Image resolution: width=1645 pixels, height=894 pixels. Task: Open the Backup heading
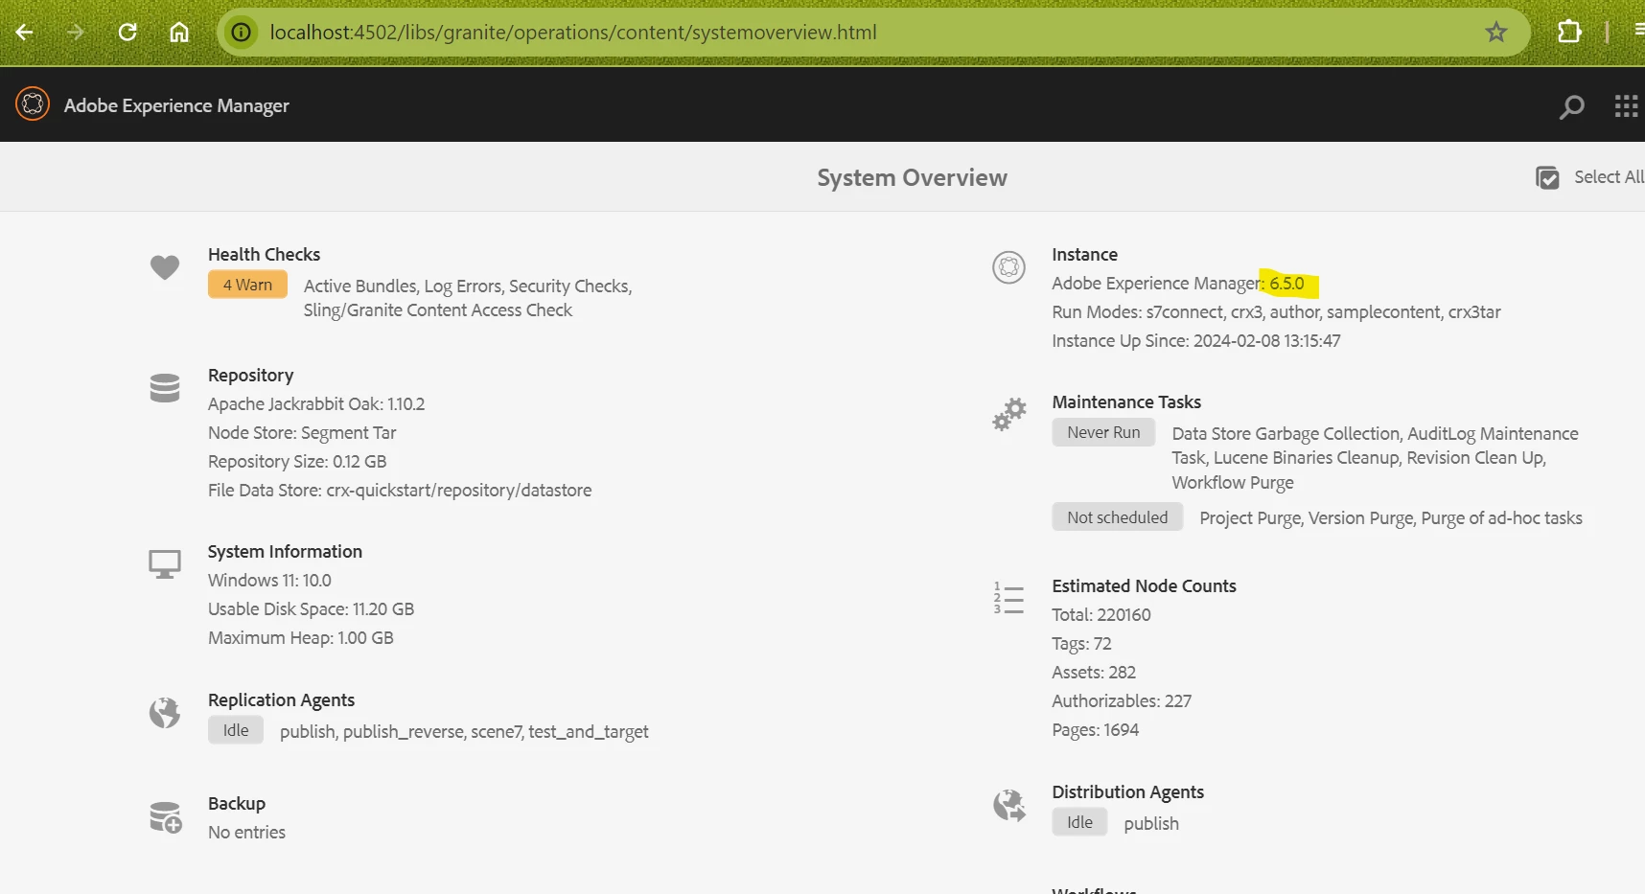[237, 804]
